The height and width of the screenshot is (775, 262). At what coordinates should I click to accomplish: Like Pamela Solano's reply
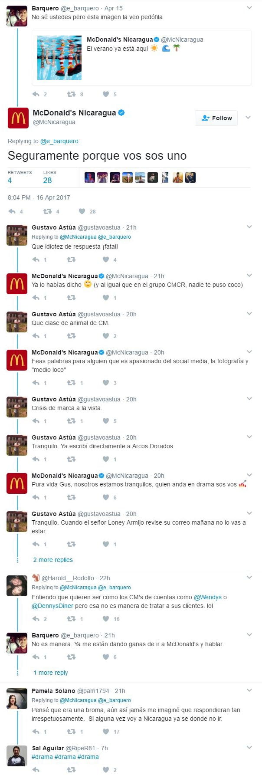click(x=105, y=732)
